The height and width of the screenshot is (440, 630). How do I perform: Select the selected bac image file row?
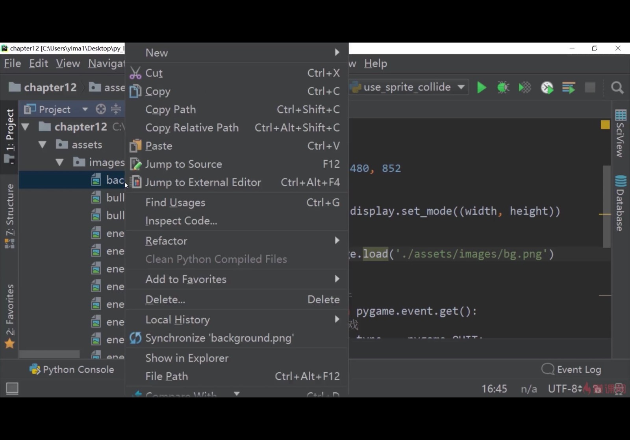72,180
